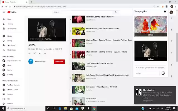Open a new browser tab

tap(31, 2)
